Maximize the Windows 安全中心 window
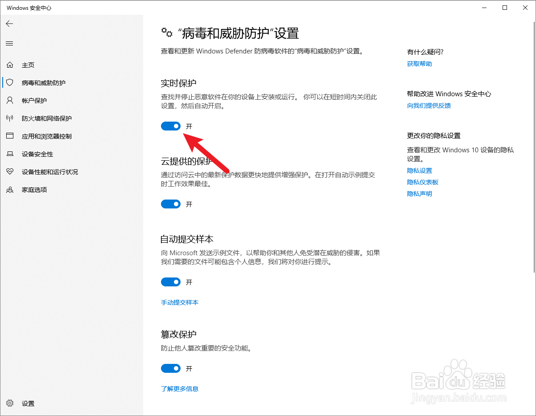 click(x=505, y=8)
